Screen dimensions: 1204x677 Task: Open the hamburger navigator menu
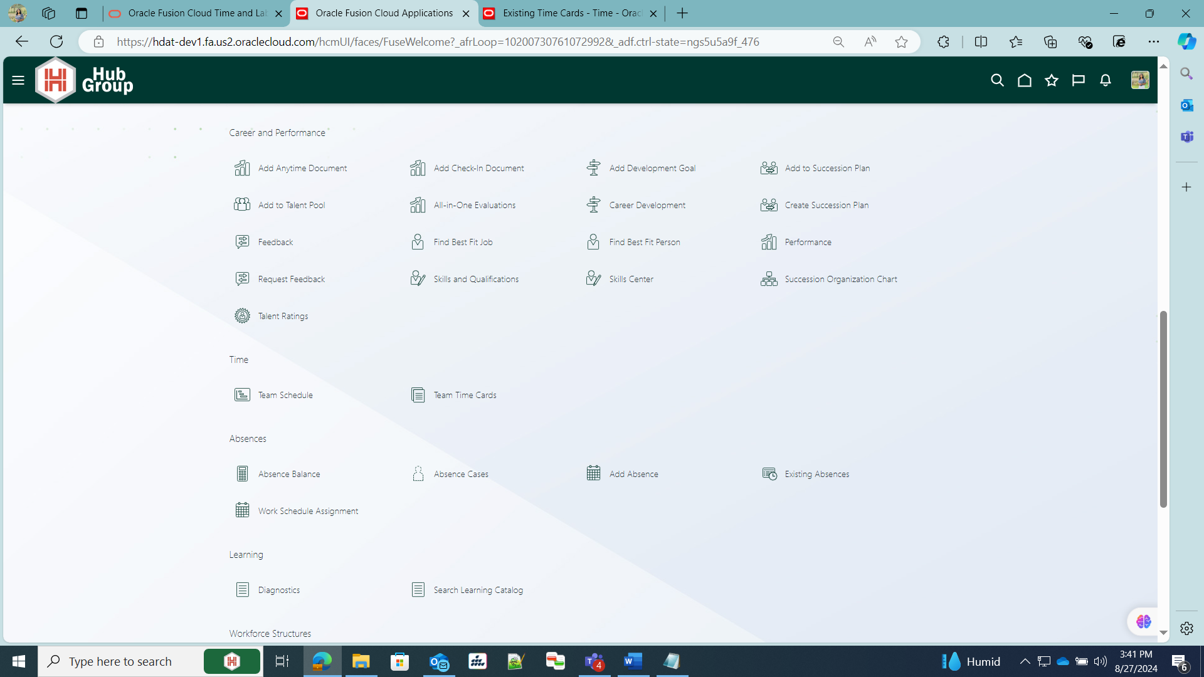pos(18,80)
